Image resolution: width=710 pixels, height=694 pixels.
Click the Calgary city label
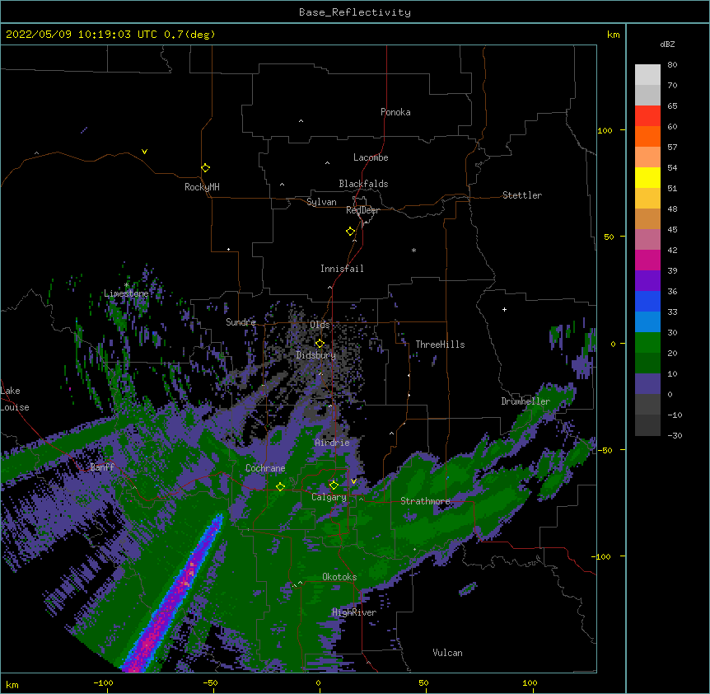pyautogui.click(x=329, y=497)
